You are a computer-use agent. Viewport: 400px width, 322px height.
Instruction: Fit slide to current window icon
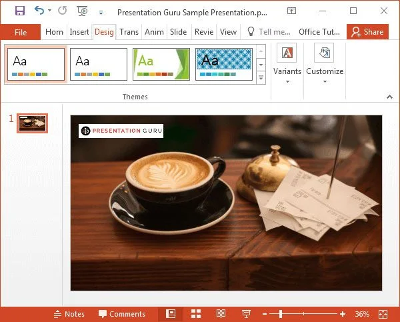point(383,314)
